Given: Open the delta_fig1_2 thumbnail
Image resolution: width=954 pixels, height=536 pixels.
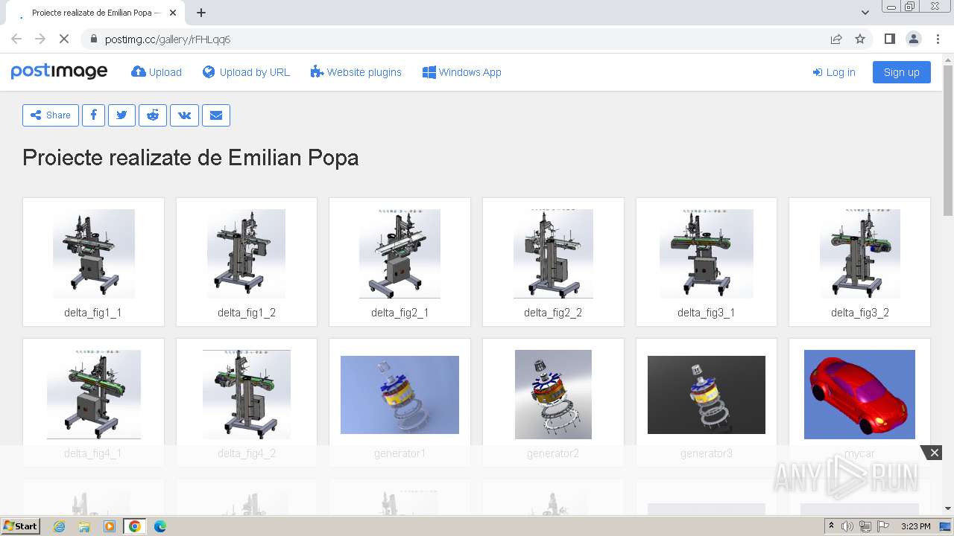Looking at the screenshot, I should coord(247,254).
